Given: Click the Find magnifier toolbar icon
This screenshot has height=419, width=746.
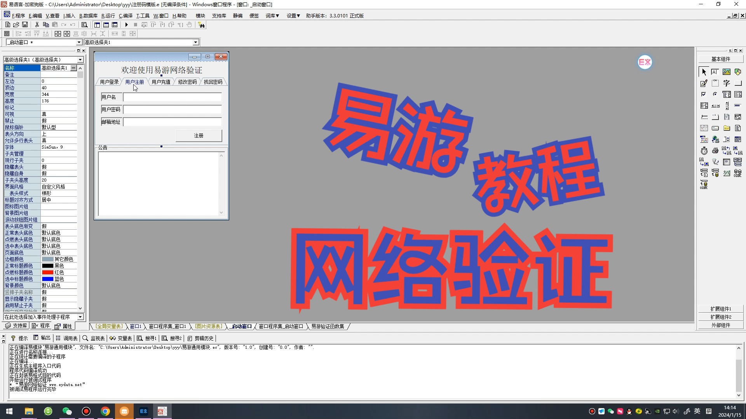Looking at the screenshot, I should click(x=84, y=25).
